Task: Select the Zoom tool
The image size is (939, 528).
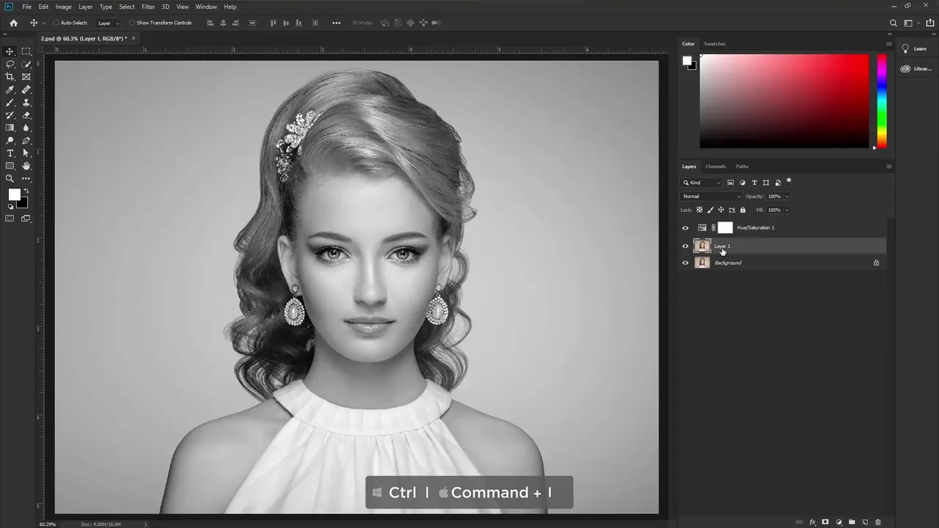Action: [x=10, y=178]
